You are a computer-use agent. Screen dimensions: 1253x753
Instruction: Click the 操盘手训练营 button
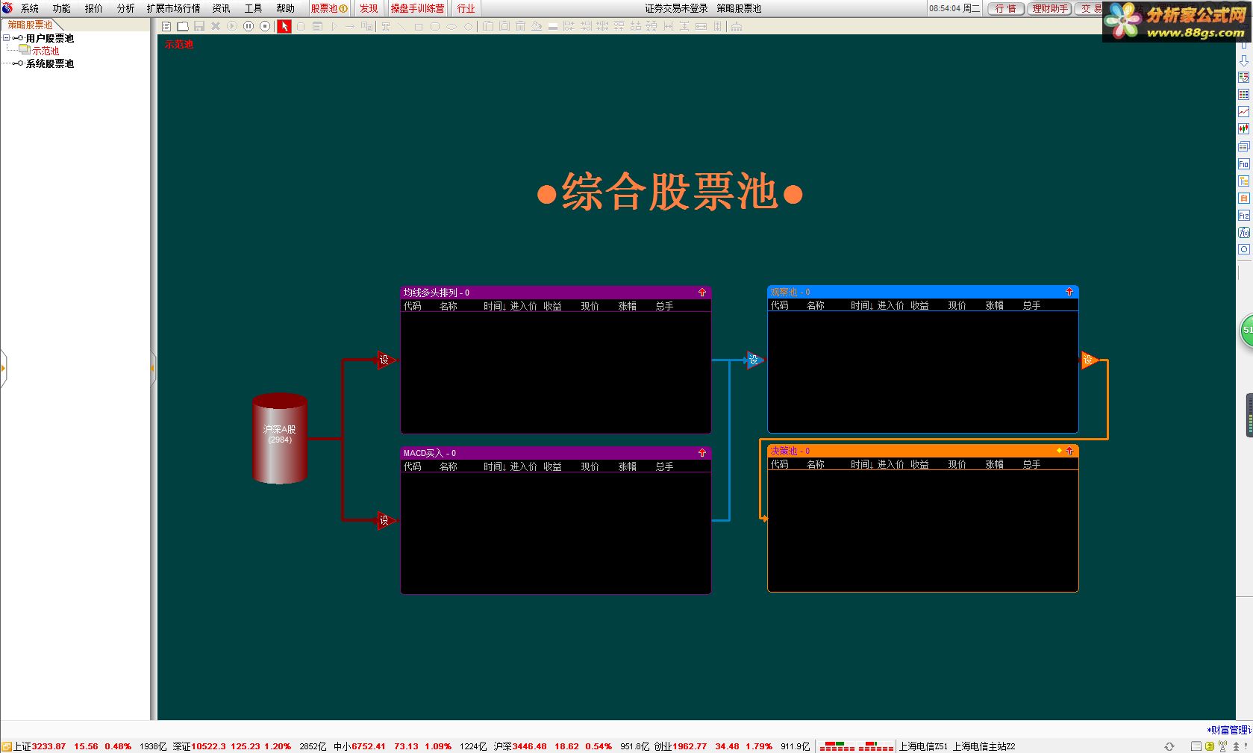pos(417,8)
